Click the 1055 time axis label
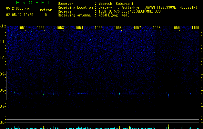 coord(98,28)
